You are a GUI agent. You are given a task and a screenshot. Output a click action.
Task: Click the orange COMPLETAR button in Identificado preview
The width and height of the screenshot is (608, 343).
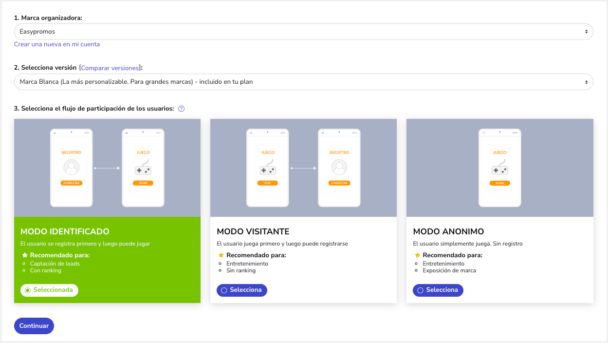click(72, 183)
